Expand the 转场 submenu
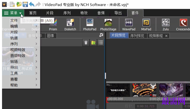The image size is (190, 109). click(x=21, y=62)
